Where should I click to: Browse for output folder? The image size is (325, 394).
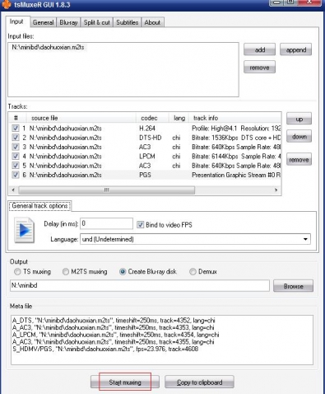(293, 286)
